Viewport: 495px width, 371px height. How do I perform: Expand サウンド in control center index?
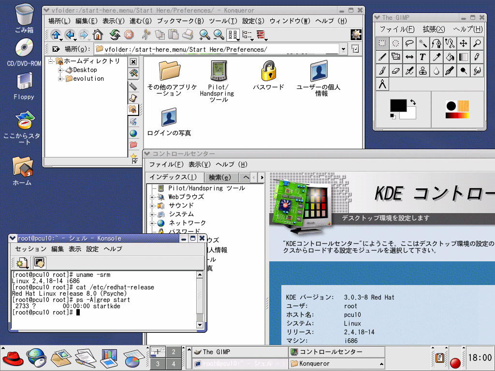152,206
